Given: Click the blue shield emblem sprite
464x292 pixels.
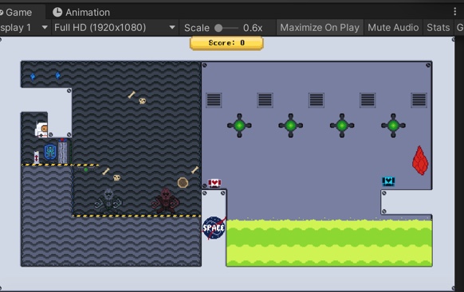Looking at the screenshot, I should click(x=50, y=152).
